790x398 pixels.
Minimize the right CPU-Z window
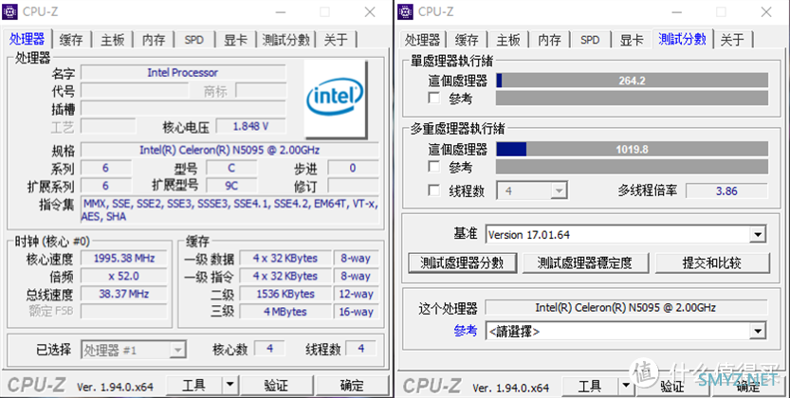(676, 11)
